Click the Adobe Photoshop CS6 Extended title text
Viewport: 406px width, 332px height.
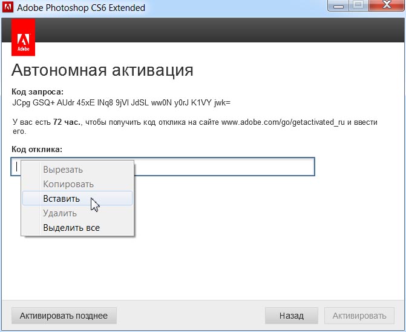click(81, 7)
